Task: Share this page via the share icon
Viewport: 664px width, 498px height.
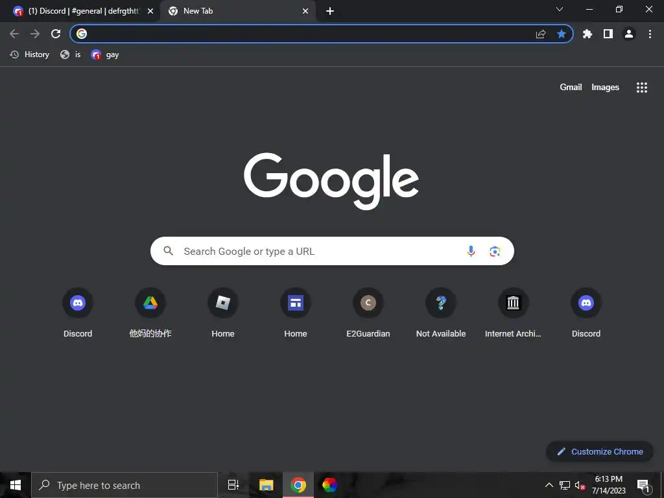Action: point(541,34)
